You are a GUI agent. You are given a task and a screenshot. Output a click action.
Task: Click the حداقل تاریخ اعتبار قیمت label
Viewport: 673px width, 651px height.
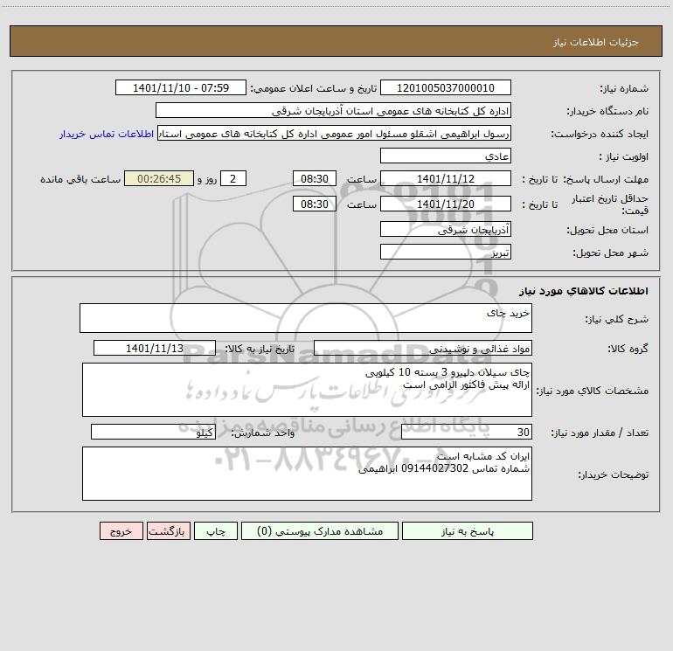point(610,204)
